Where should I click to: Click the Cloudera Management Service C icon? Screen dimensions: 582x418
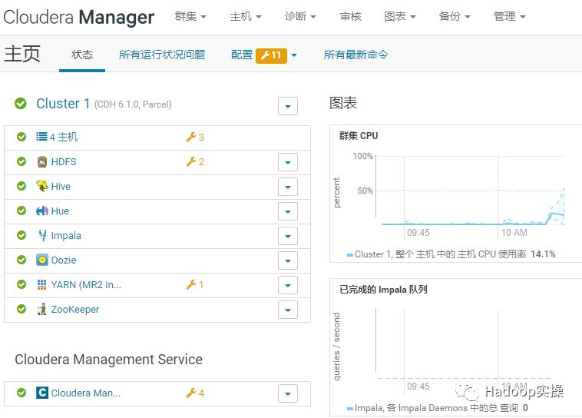[42, 393]
